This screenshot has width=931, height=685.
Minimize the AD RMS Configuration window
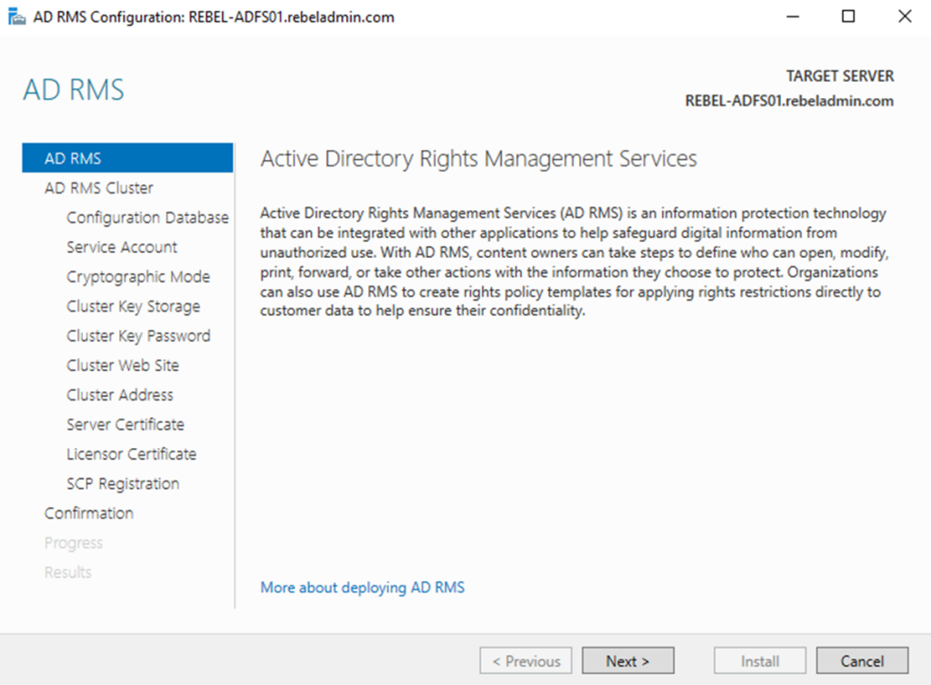point(795,15)
